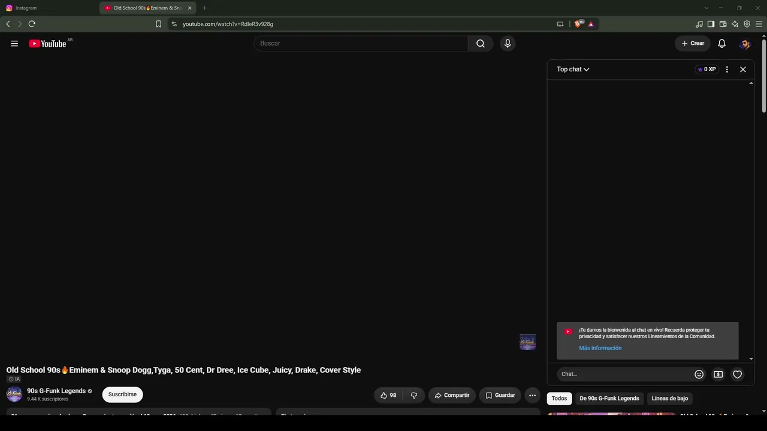Viewport: 767px width, 431px height.
Task: View site information icon in address bar
Action: (174, 24)
